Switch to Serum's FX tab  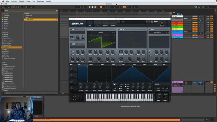click(x=97, y=24)
